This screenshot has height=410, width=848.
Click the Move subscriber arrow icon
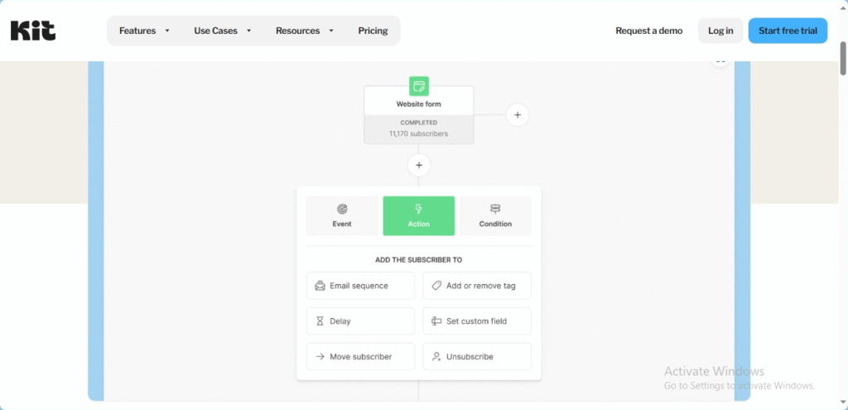(320, 356)
